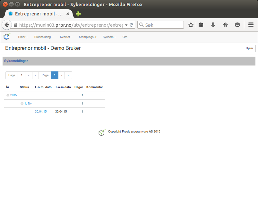Show bookmarks list icon
Viewport: 258px width, 202px height.
(x=201, y=25)
